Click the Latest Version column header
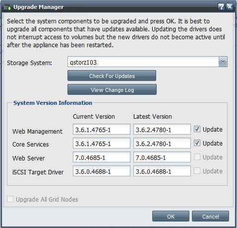This screenshot has width=237, height=228. click(x=153, y=117)
